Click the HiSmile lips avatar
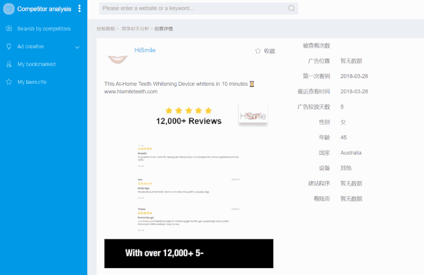Image resolution: width=424 pixels, height=275 pixels. (118, 59)
